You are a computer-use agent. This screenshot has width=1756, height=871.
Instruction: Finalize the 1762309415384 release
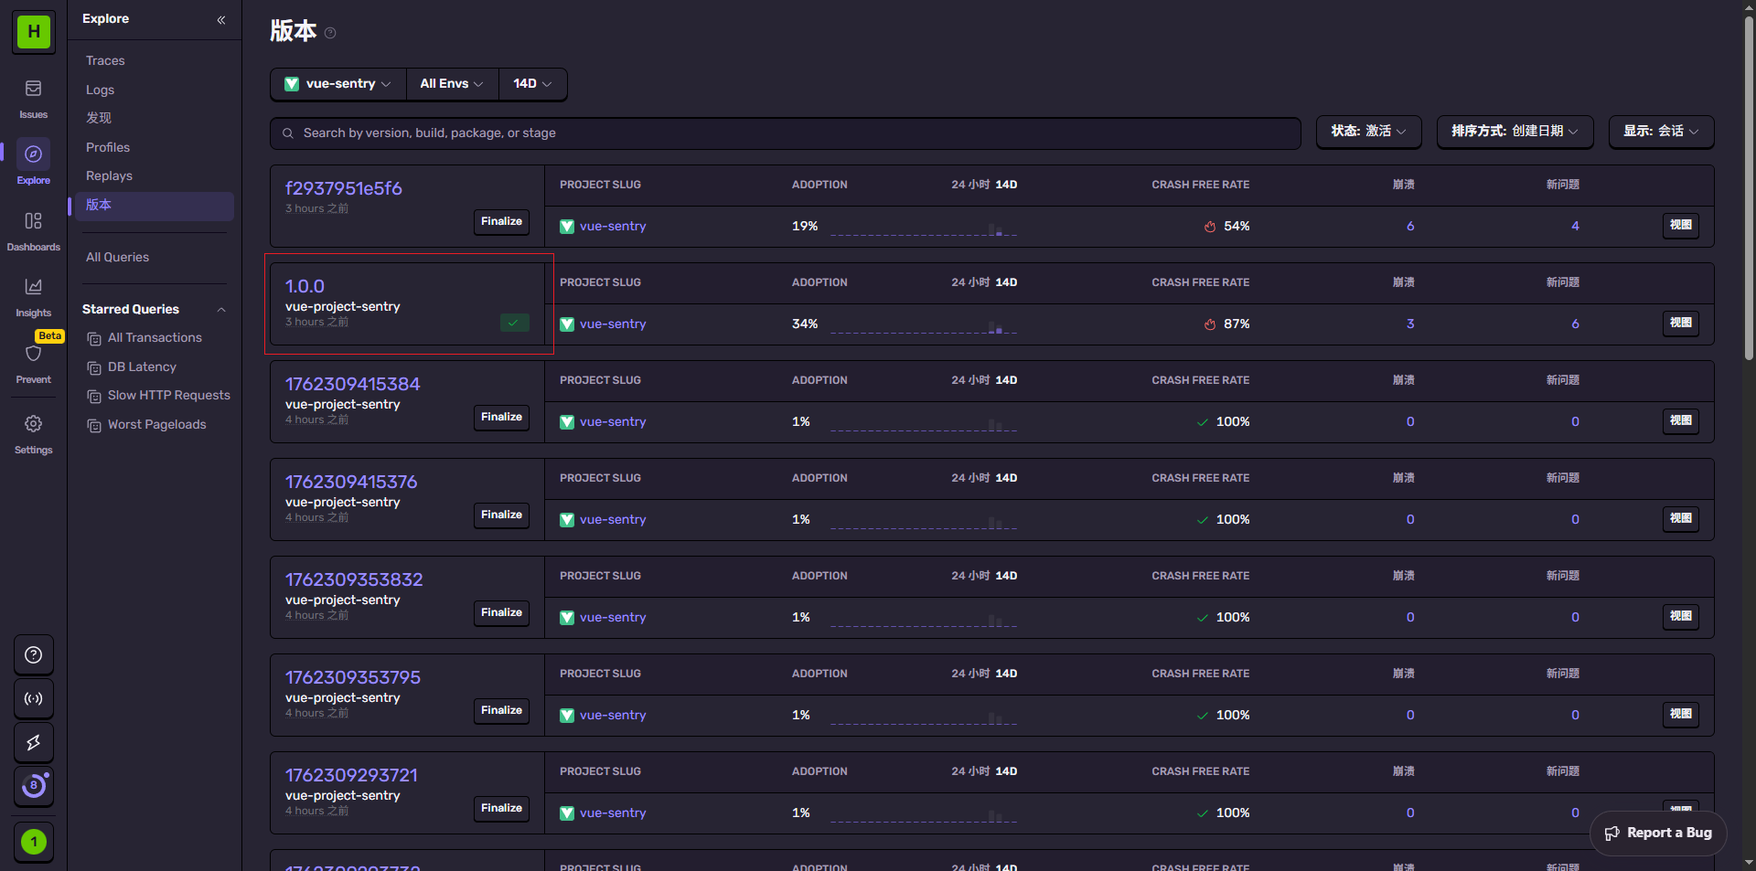click(x=501, y=417)
